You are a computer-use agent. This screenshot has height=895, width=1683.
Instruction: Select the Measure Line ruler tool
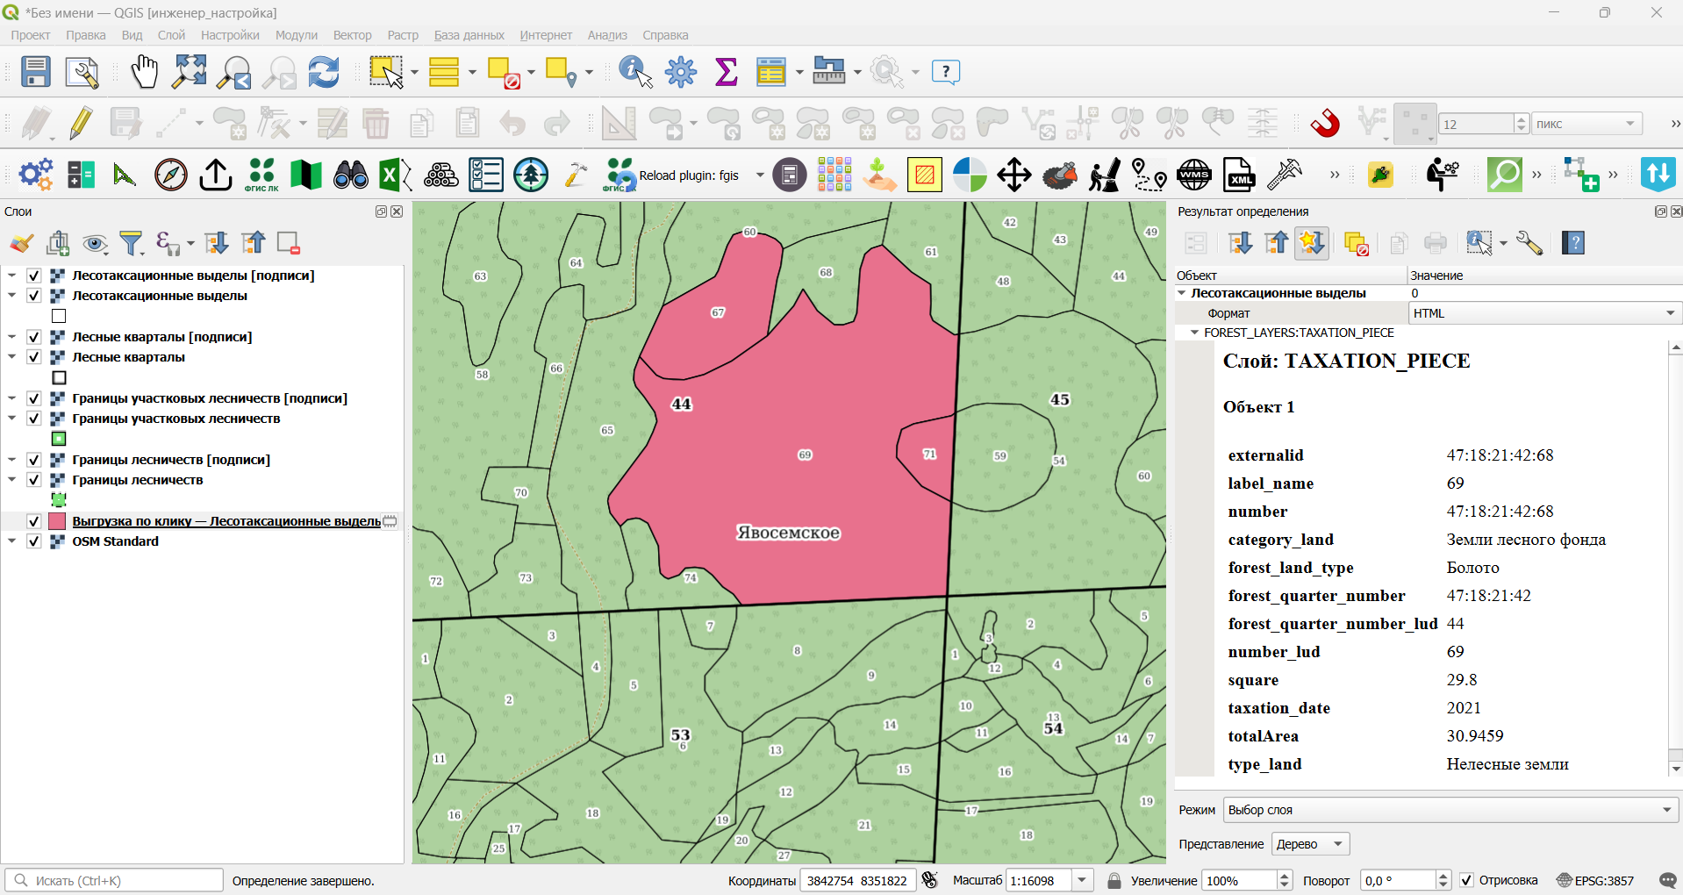(829, 72)
